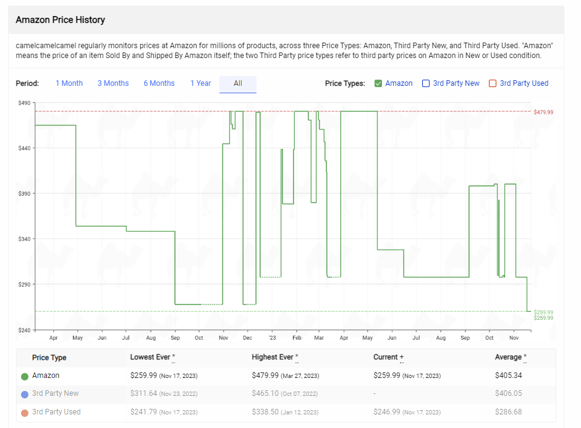
Task: Click the orange 3rd Party Used dot
Action: 25,413
